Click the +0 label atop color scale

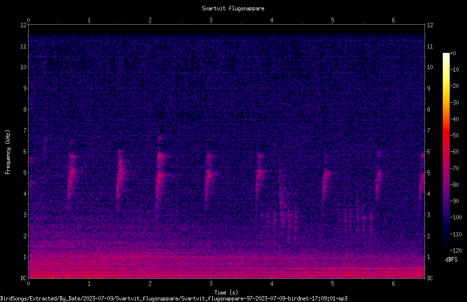click(x=453, y=53)
